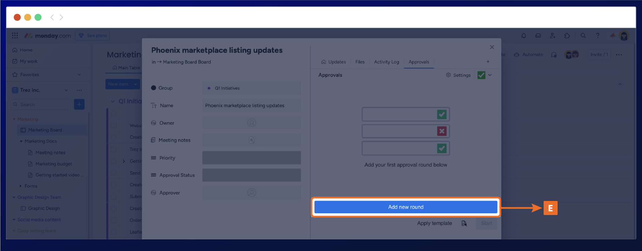The image size is (642, 251).
Task: Open the help question mark icon
Action: click(x=598, y=36)
